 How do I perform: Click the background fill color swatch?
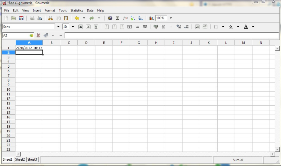[231, 27]
